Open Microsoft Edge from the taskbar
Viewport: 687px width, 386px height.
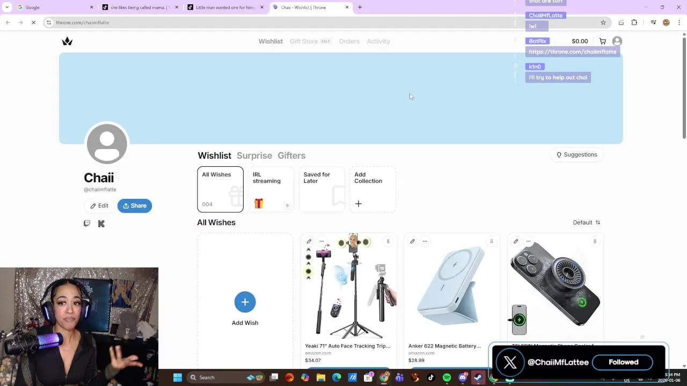(x=337, y=377)
